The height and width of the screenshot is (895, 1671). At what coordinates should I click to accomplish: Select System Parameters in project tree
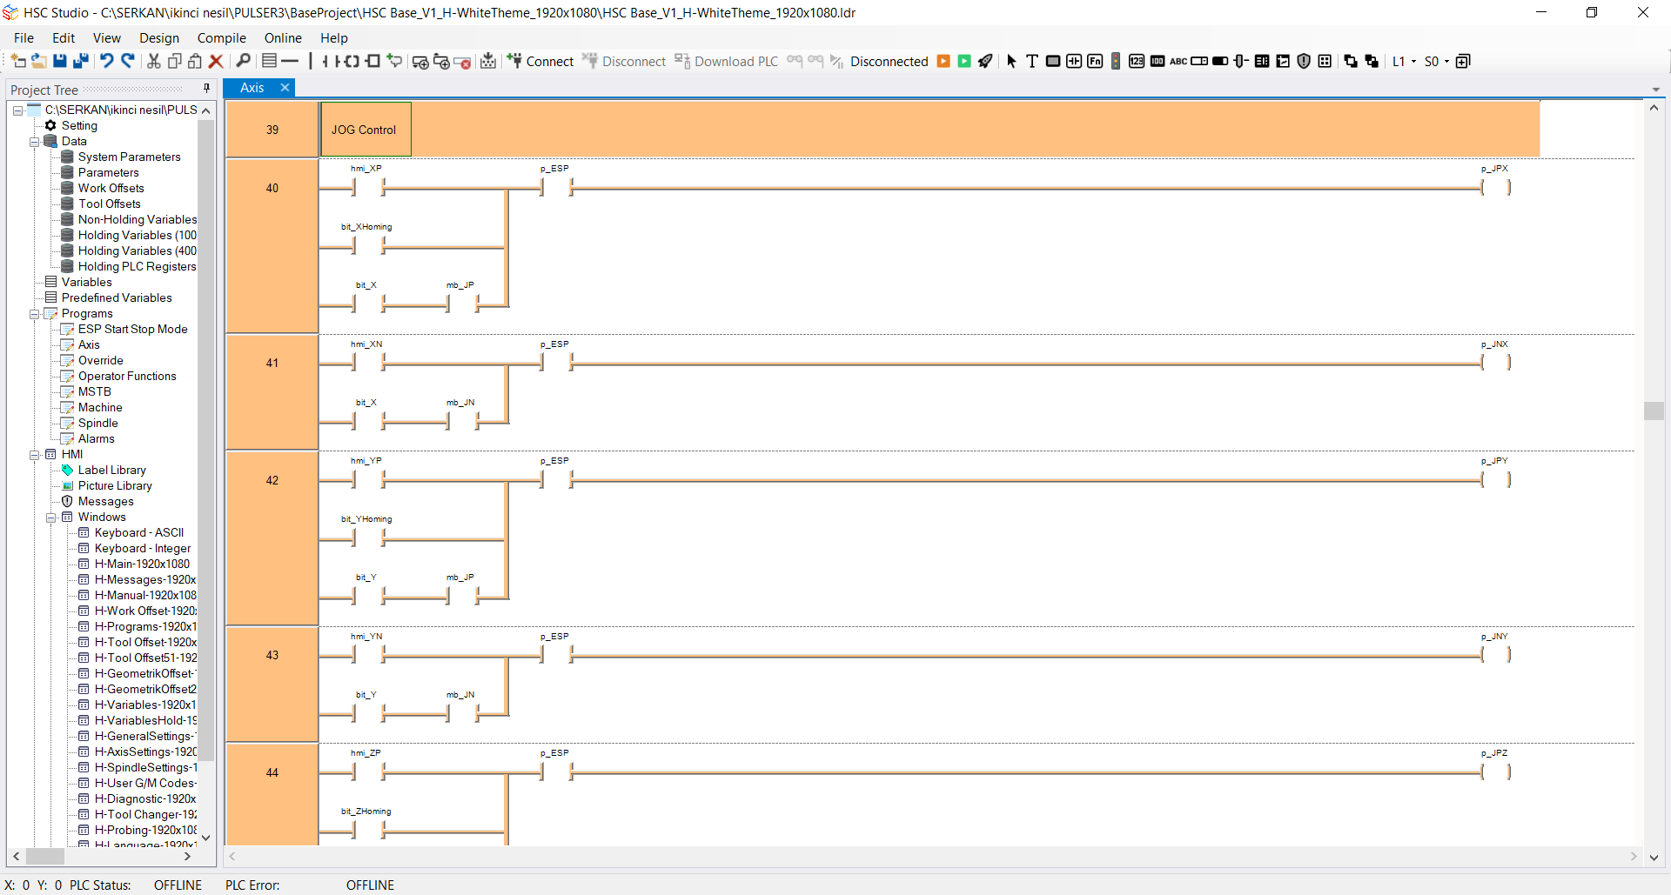click(x=130, y=157)
